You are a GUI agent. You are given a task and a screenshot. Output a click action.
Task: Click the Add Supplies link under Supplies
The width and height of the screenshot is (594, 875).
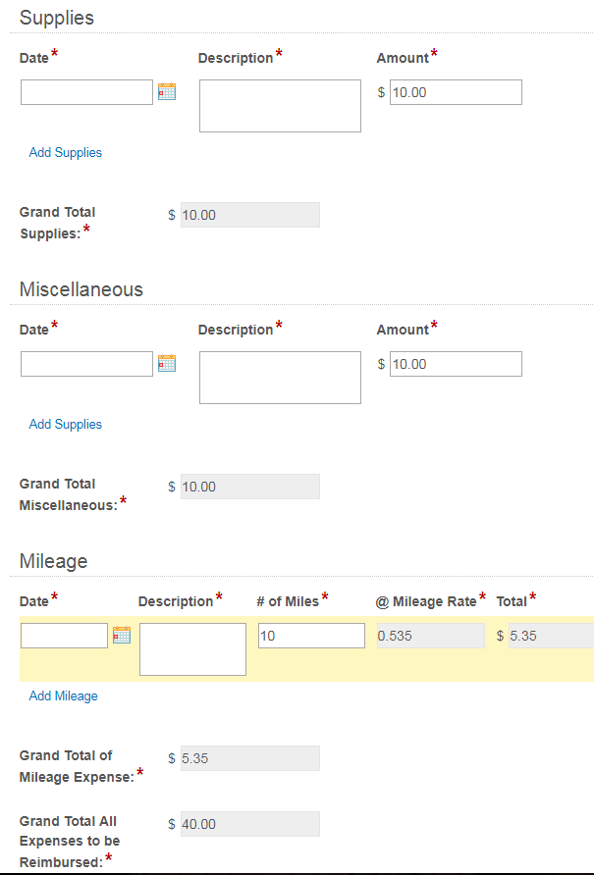click(66, 152)
